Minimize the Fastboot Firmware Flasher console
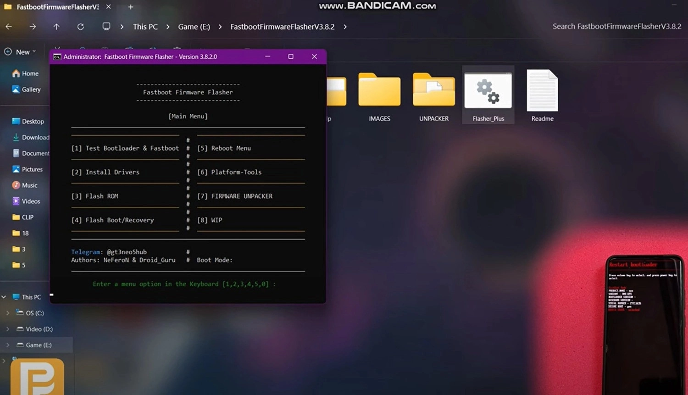 [268, 56]
